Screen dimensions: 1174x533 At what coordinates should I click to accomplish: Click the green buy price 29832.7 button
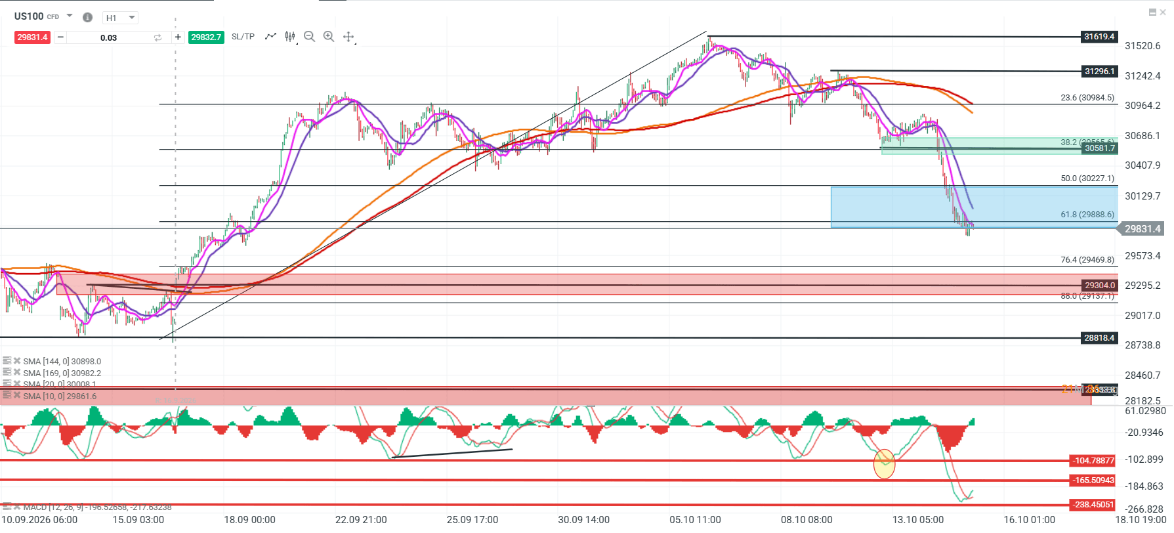point(206,37)
